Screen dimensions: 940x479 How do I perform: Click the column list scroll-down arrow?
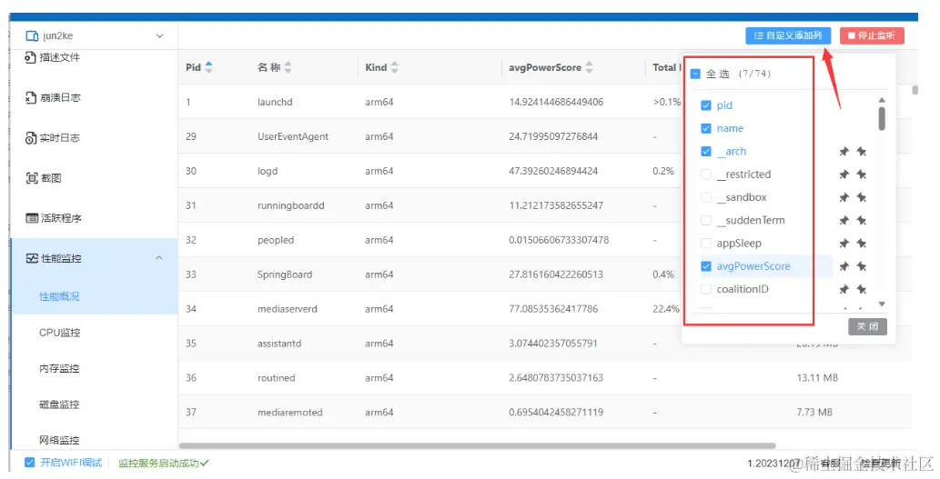[x=881, y=304]
